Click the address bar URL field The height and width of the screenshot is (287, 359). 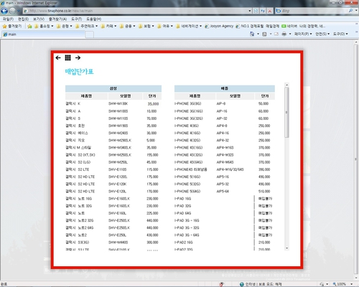135,11
